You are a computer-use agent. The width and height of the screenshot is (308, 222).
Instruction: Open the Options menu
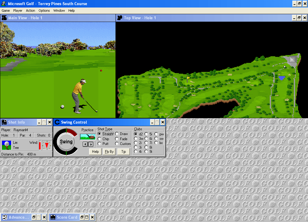pyautogui.click(x=44, y=11)
